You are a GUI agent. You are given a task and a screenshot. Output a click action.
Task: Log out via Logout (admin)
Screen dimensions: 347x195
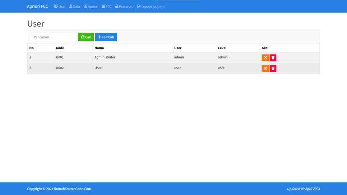click(151, 6)
